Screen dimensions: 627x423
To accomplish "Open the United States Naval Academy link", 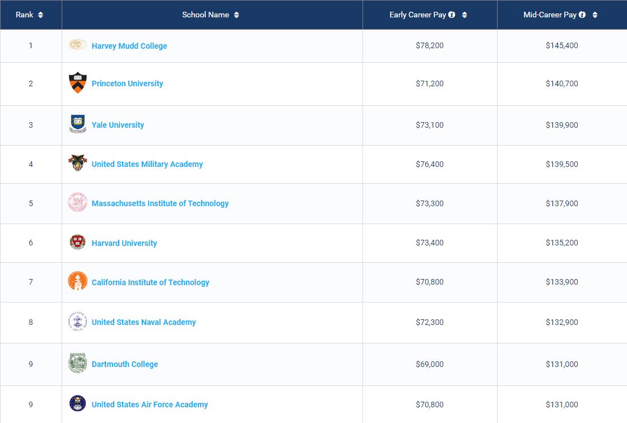I will (x=143, y=322).
